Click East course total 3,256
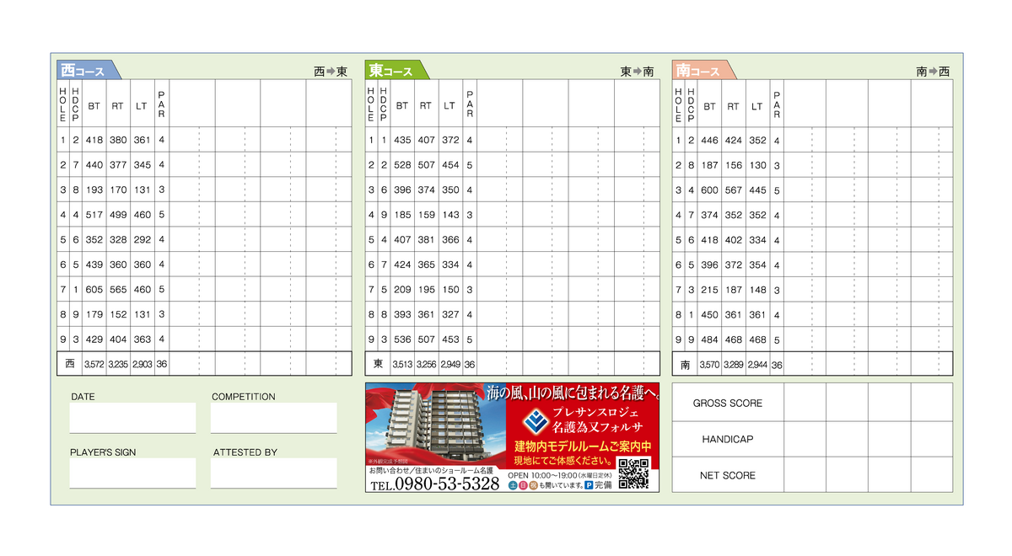This screenshot has height=556, width=1012. pos(427,365)
